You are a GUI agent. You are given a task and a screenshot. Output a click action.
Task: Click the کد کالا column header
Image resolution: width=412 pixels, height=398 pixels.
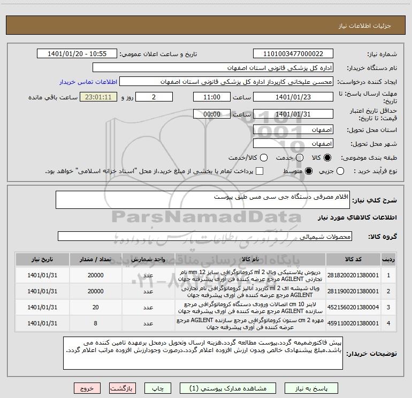[353, 259]
